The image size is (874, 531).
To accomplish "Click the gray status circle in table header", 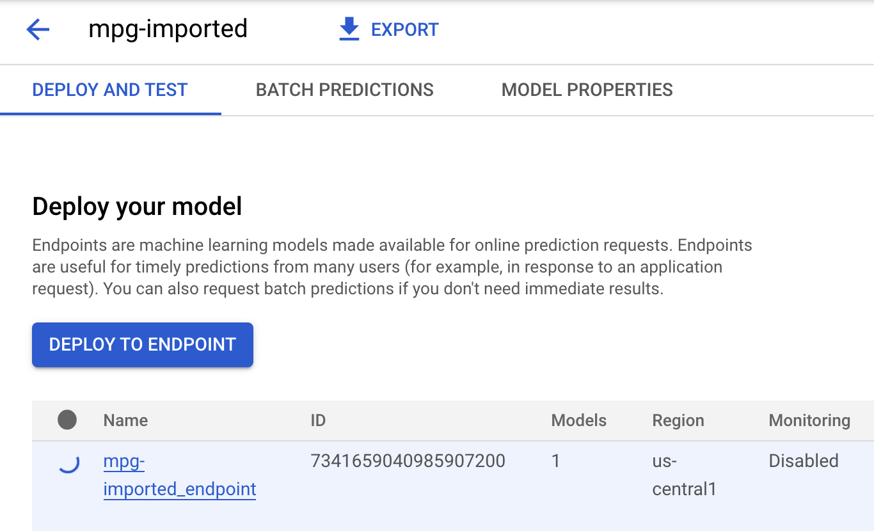I will [67, 420].
